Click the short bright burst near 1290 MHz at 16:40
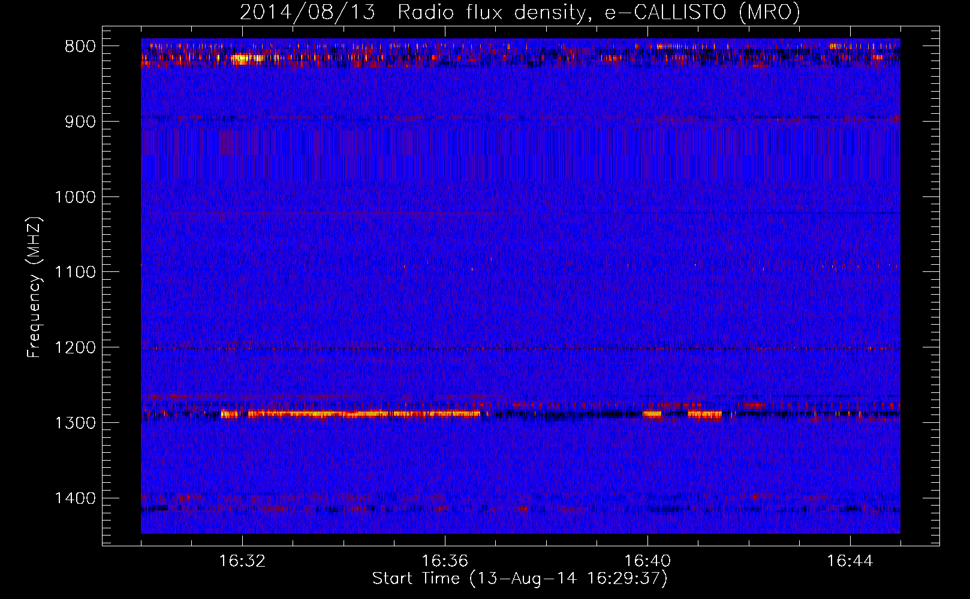Image resolution: width=970 pixels, height=599 pixels. pyautogui.click(x=652, y=414)
